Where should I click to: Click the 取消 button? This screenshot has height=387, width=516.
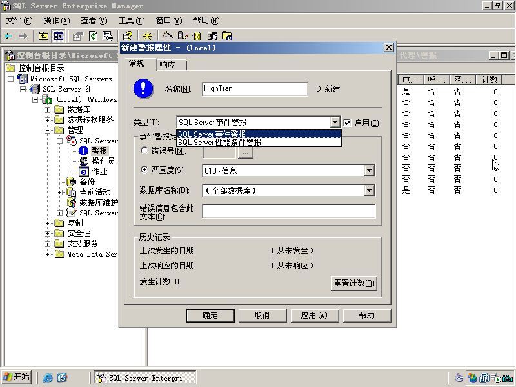(x=263, y=315)
